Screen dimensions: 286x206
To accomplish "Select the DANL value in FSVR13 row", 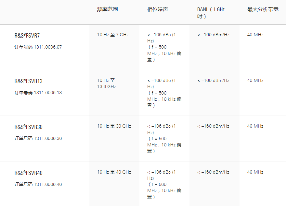I will (x=213, y=80).
